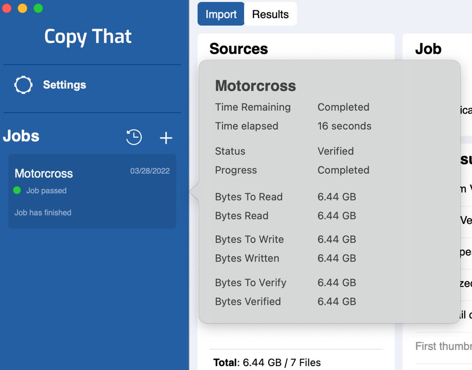
Task: Click the Bytes Read value 6.44 GB
Action: [337, 216]
